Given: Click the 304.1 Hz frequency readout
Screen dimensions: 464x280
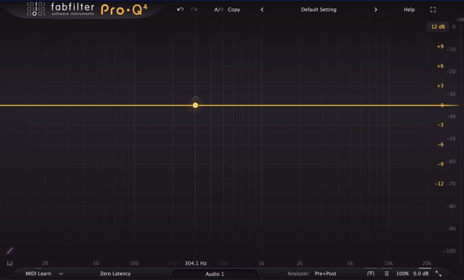Looking at the screenshot, I should (x=196, y=263).
